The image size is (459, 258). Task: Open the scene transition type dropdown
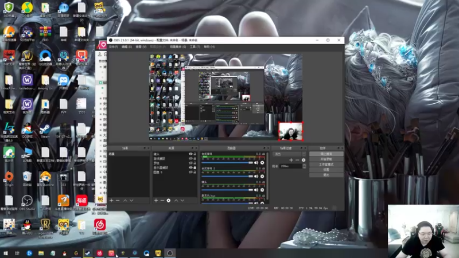[290, 154]
